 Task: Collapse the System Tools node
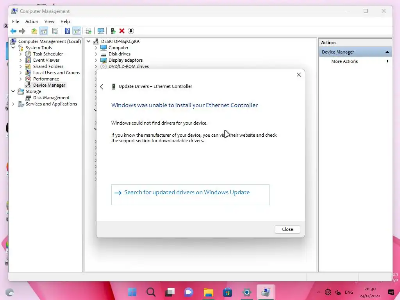(13, 48)
